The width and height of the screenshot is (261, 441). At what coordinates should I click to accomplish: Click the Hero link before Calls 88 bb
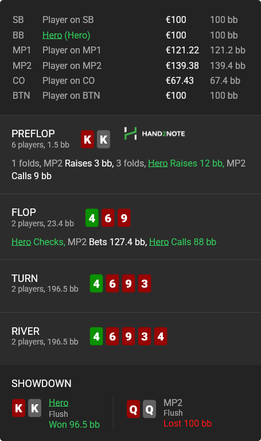tap(159, 242)
